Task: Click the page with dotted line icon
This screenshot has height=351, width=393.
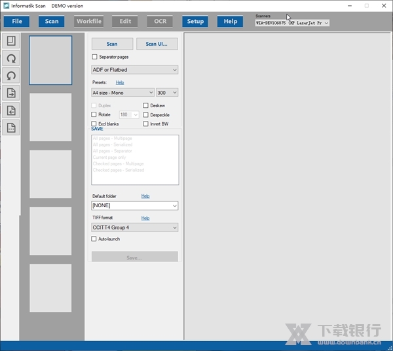Action: tap(11, 127)
